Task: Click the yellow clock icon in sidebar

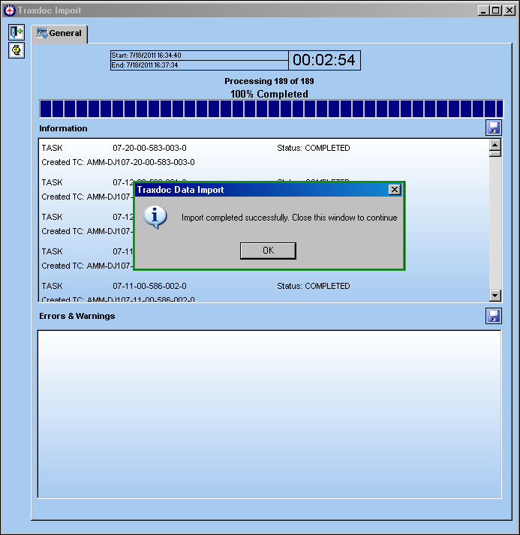Action: click(x=17, y=50)
